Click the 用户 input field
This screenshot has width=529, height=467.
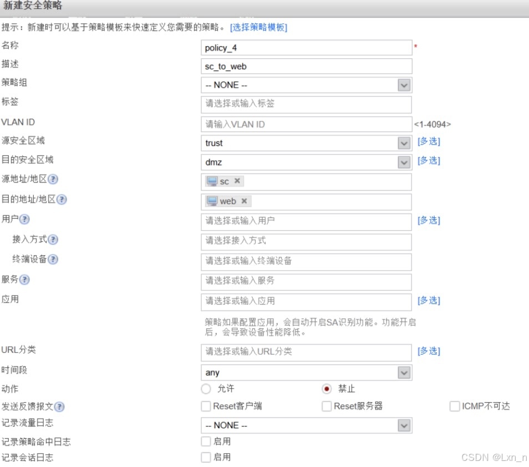(x=306, y=222)
